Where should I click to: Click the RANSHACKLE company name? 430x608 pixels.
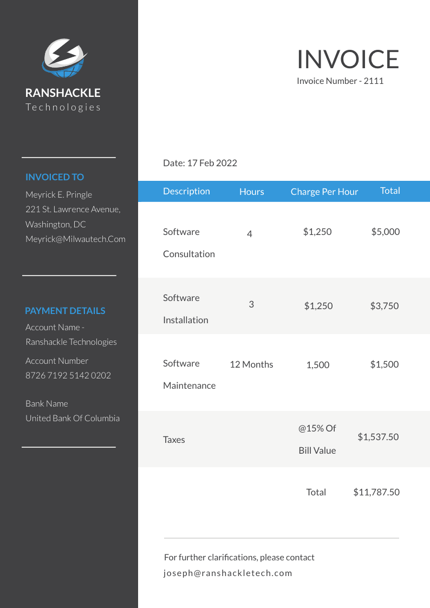tap(63, 93)
